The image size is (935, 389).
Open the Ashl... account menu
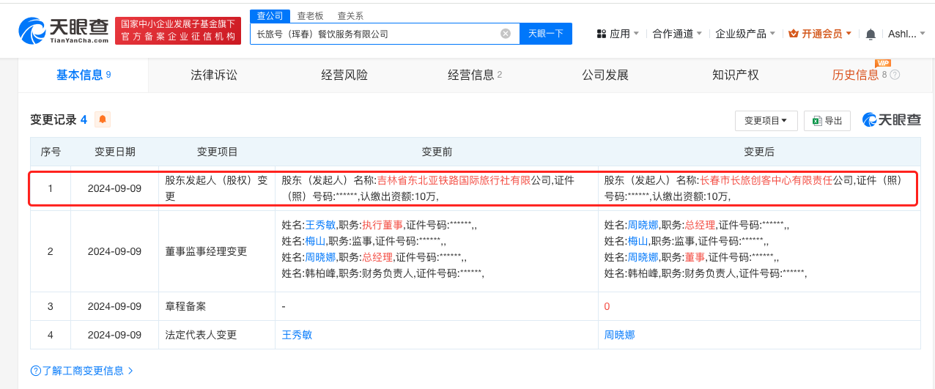click(x=906, y=34)
